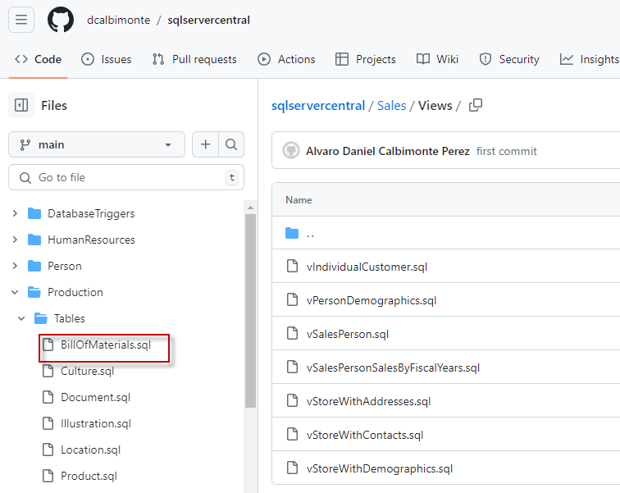The width and height of the screenshot is (620, 493).
Task: Select BillOfMaterials.sql in the file tree
Action: click(x=106, y=345)
